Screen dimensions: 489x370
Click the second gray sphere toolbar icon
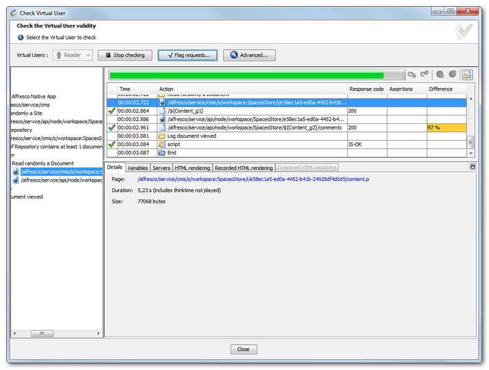coord(453,74)
